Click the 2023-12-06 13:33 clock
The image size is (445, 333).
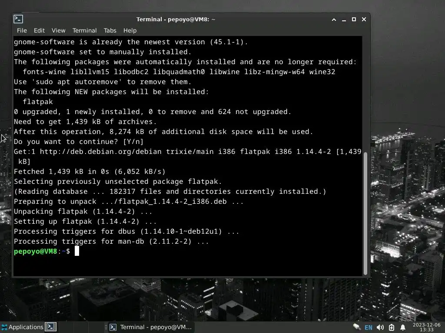point(427,327)
